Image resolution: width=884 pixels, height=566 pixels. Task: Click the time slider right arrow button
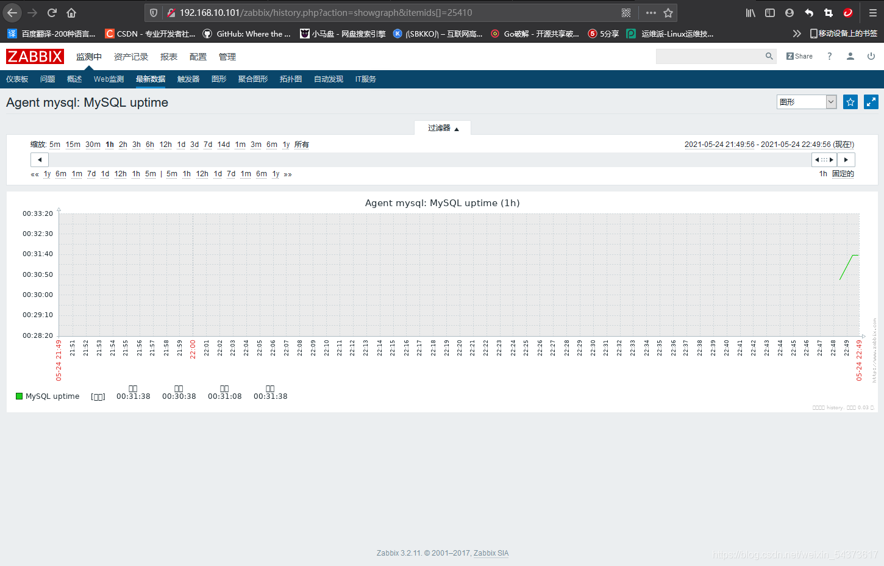click(x=846, y=160)
